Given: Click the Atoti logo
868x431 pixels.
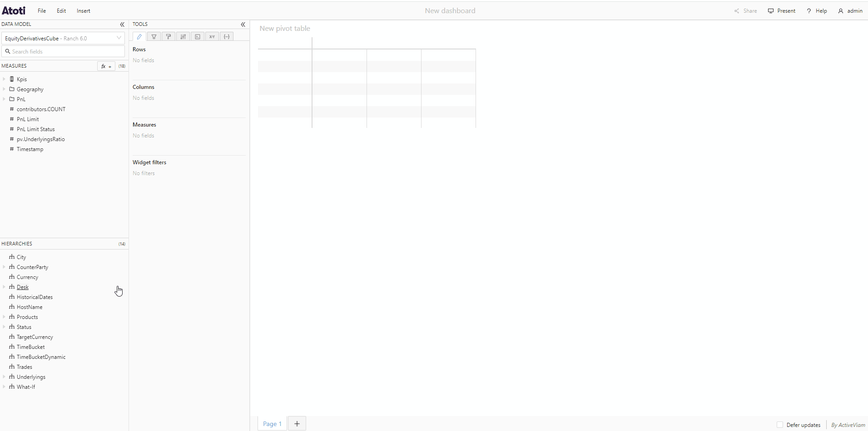Looking at the screenshot, I should (14, 10).
